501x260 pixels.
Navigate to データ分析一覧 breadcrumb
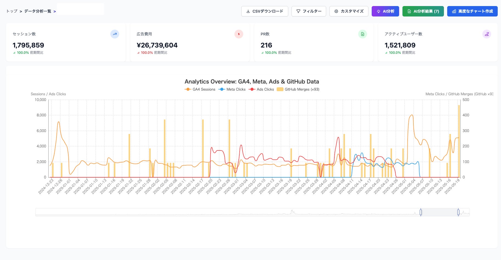click(38, 11)
